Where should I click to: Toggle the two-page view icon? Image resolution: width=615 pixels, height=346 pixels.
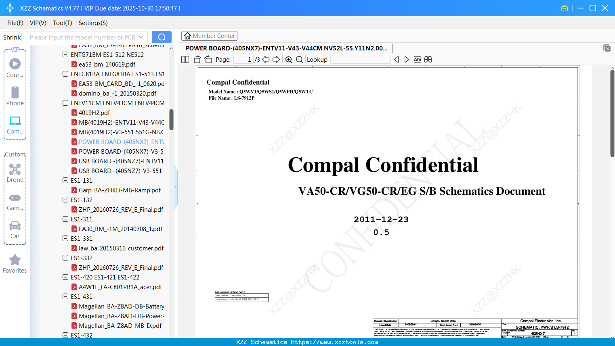185,60
